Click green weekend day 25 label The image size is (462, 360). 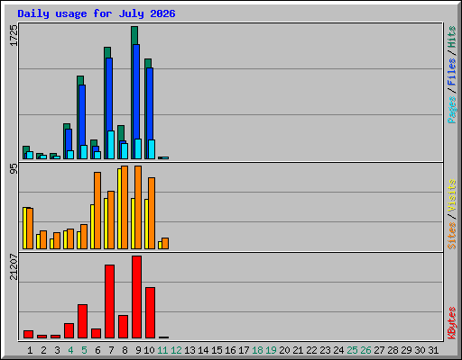point(352,350)
